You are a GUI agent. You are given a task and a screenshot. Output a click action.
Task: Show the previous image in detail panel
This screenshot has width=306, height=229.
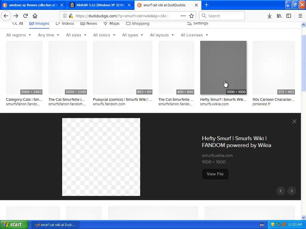[281, 191]
